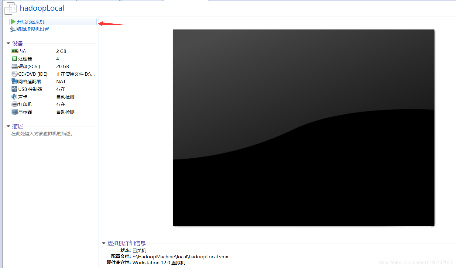Viewport: 456px width, 268px height.
Task: Select the CD/DVD (IDE) disc icon
Action: (x=14, y=74)
